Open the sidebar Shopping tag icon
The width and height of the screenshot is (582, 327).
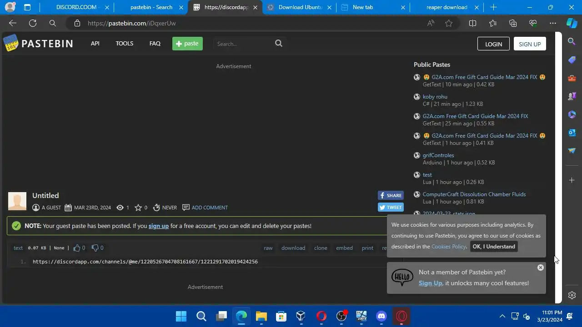click(572, 60)
